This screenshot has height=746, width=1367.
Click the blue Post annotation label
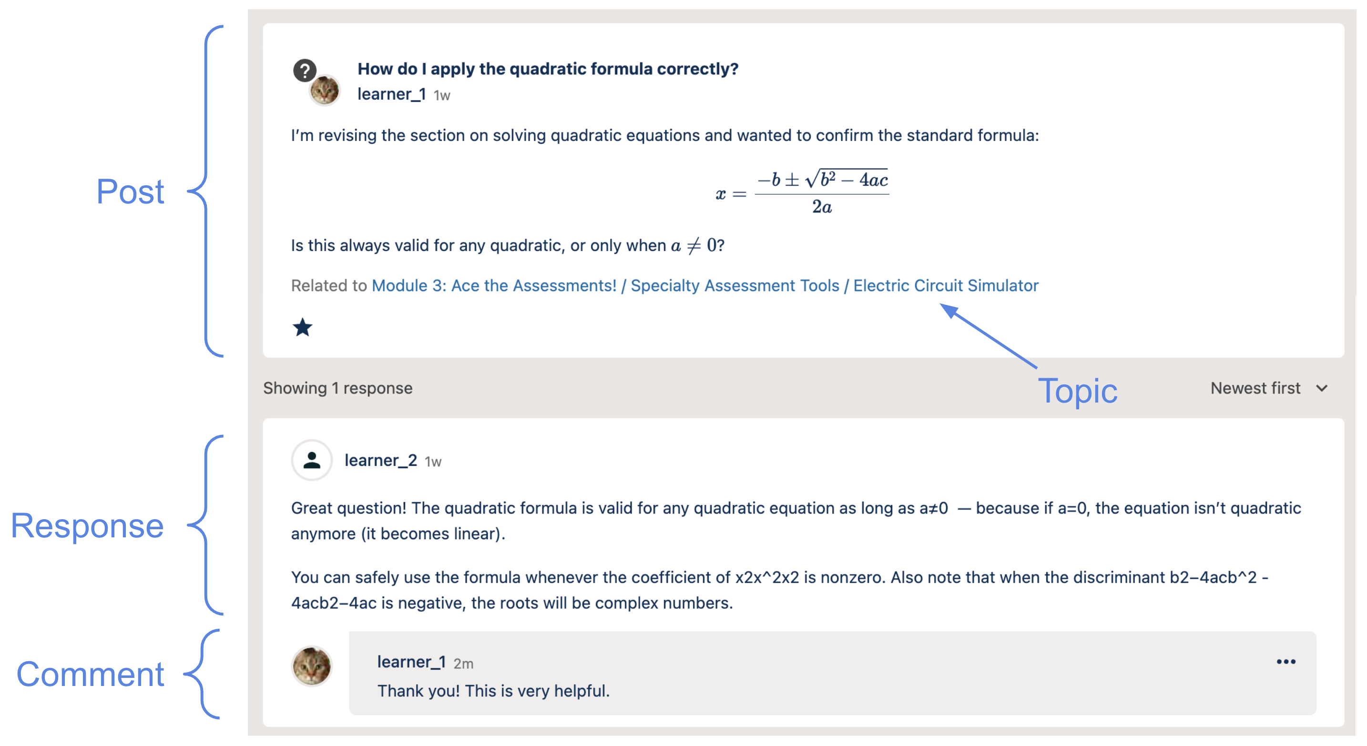click(130, 192)
